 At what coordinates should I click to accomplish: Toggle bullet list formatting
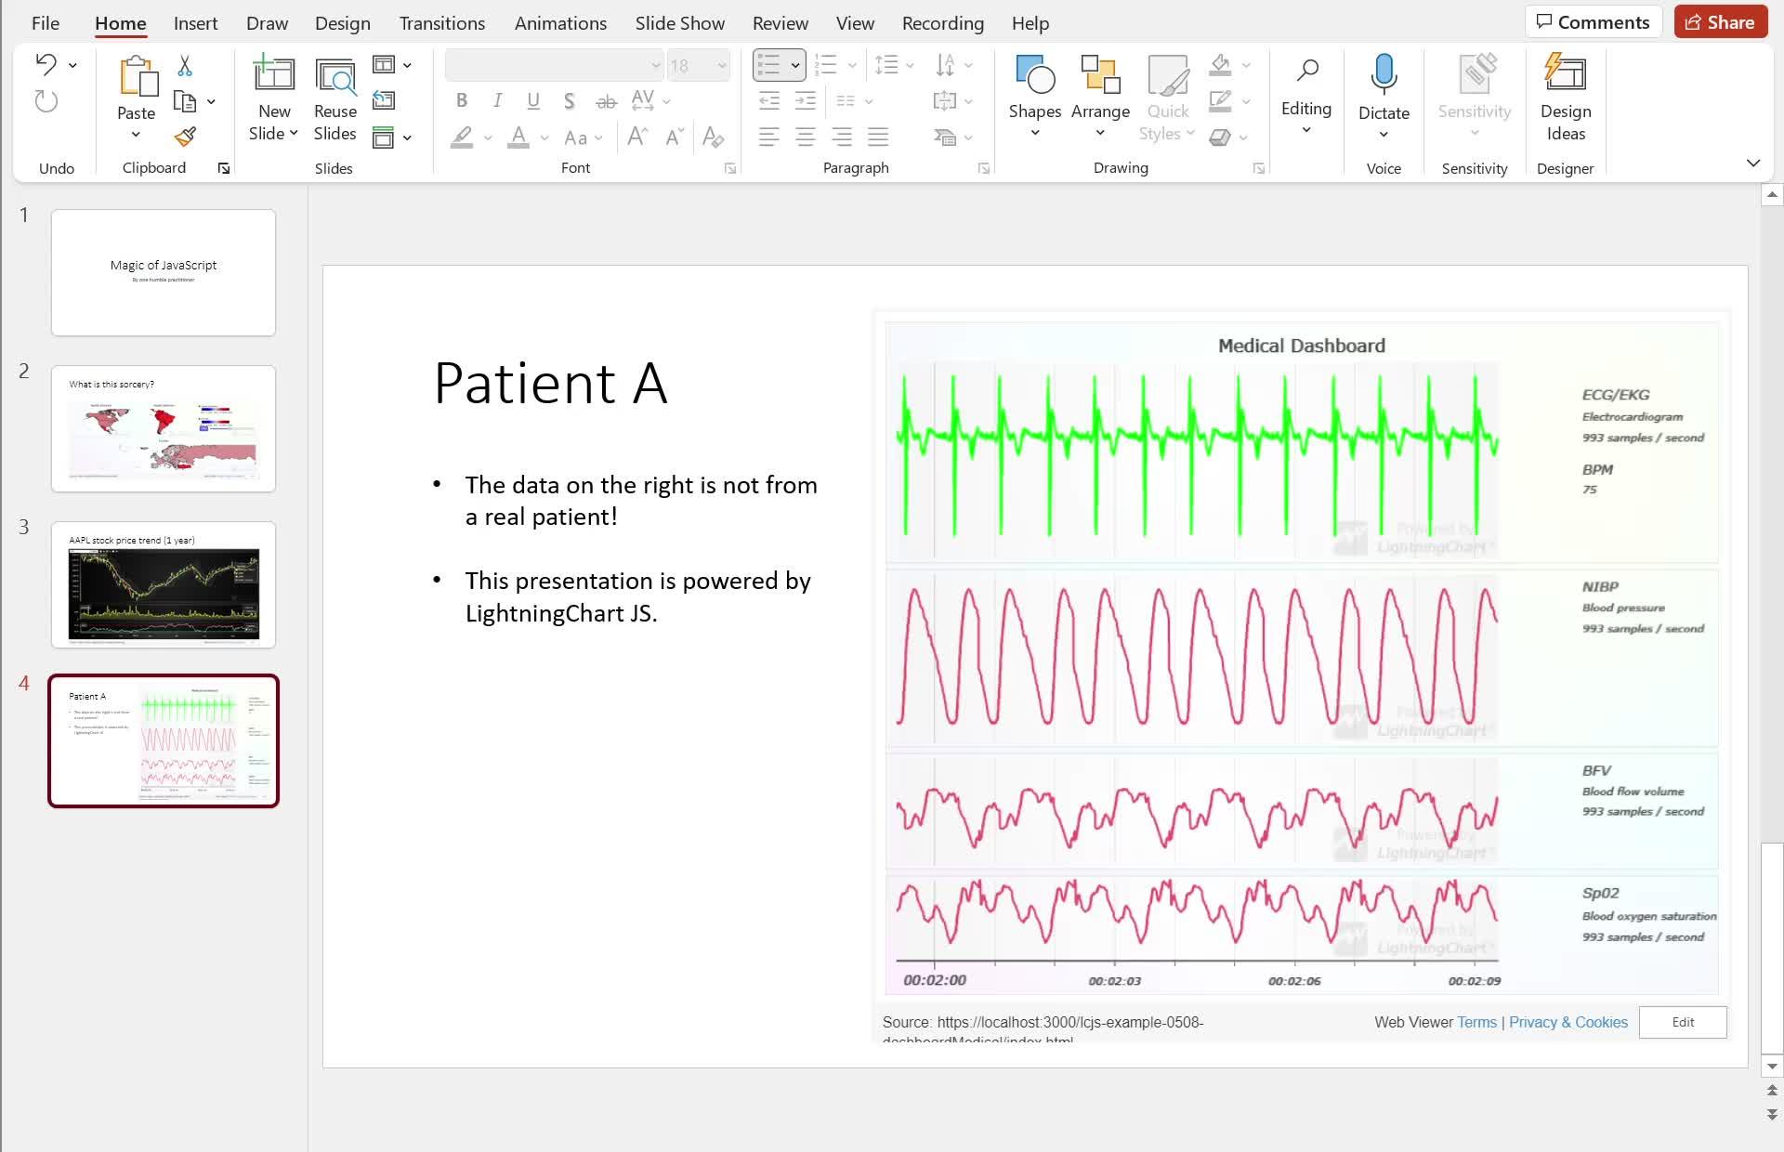click(x=768, y=65)
